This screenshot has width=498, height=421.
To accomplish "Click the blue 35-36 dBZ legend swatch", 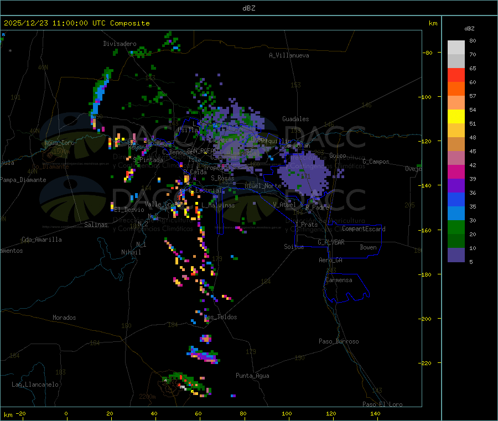I will (x=456, y=199).
